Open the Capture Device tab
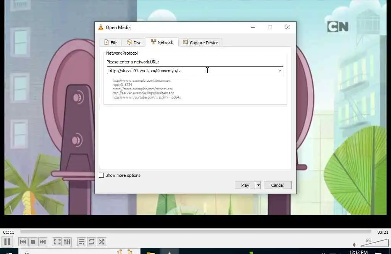The height and width of the screenshot is (254, 391). [200, 42]
